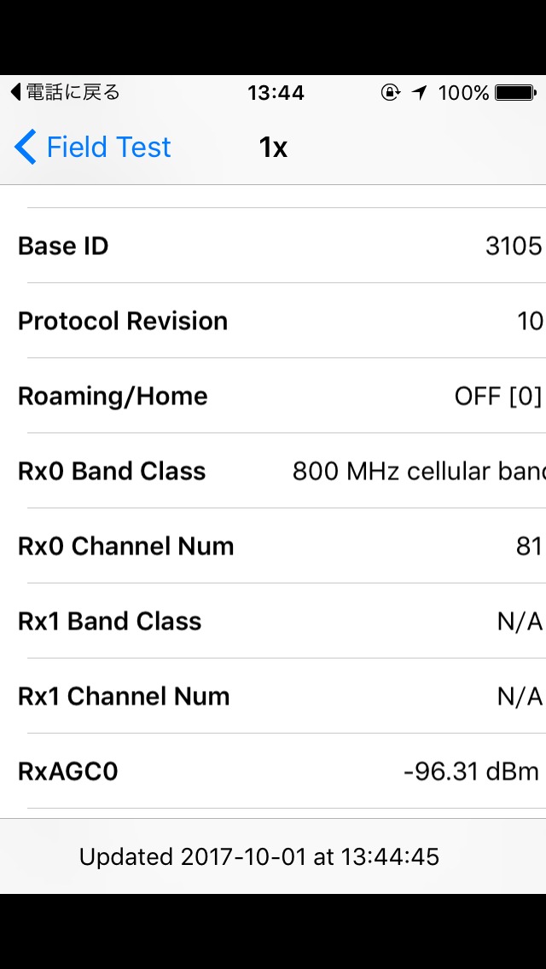
Task: Tap the small return arrow beside 電話に戻る
Action: coord(15,92)
